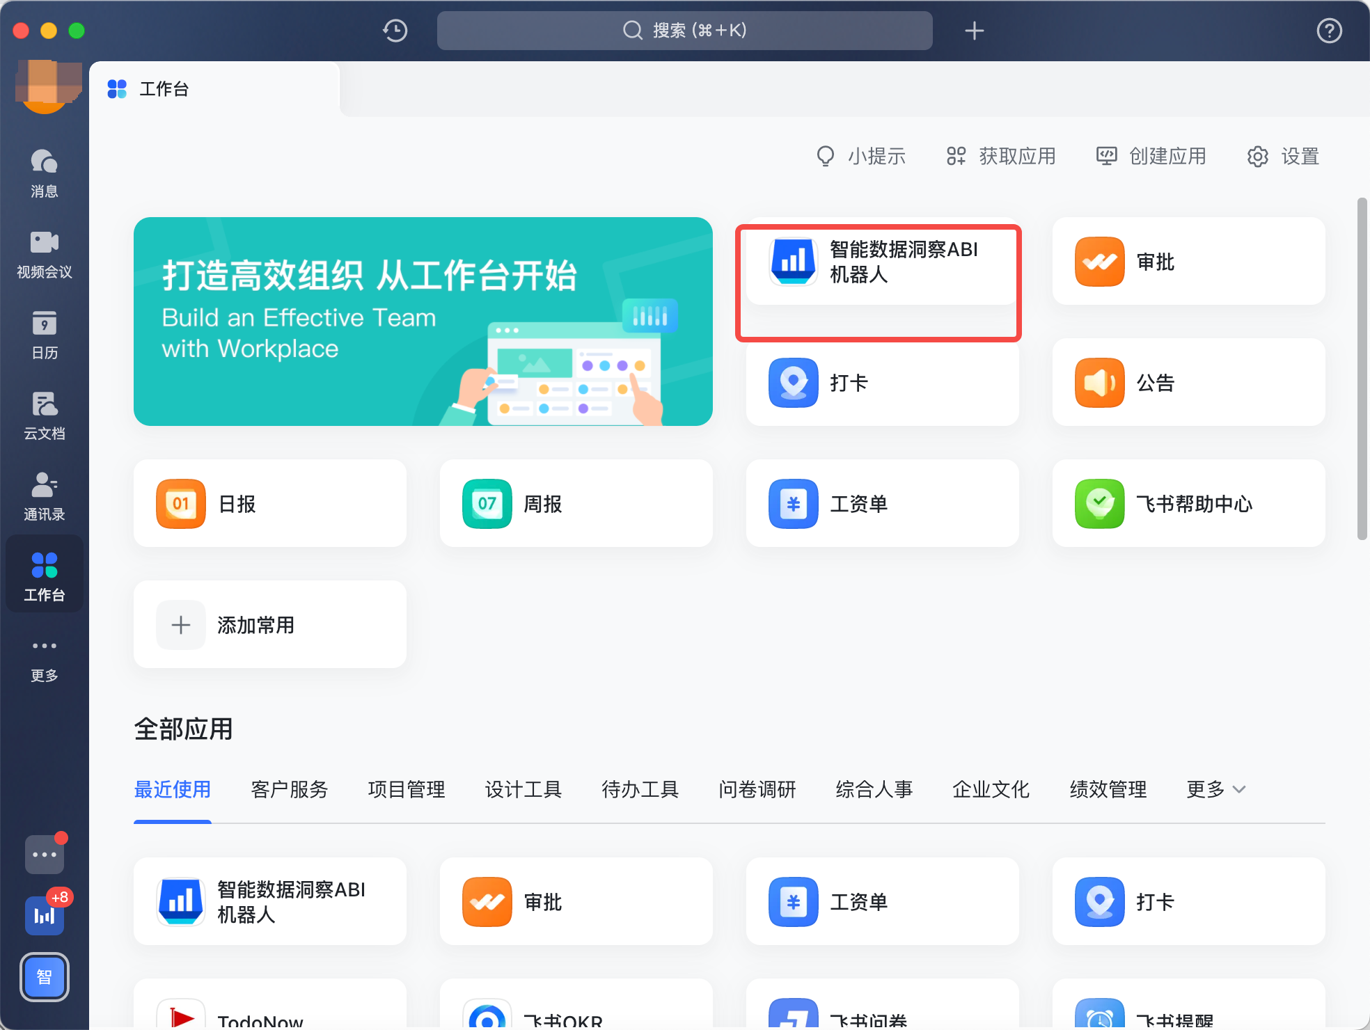Open 审批 under 最近使用
This screenshot has width=1370, height=1030.
pyautogui.click(x=576, y=901)
